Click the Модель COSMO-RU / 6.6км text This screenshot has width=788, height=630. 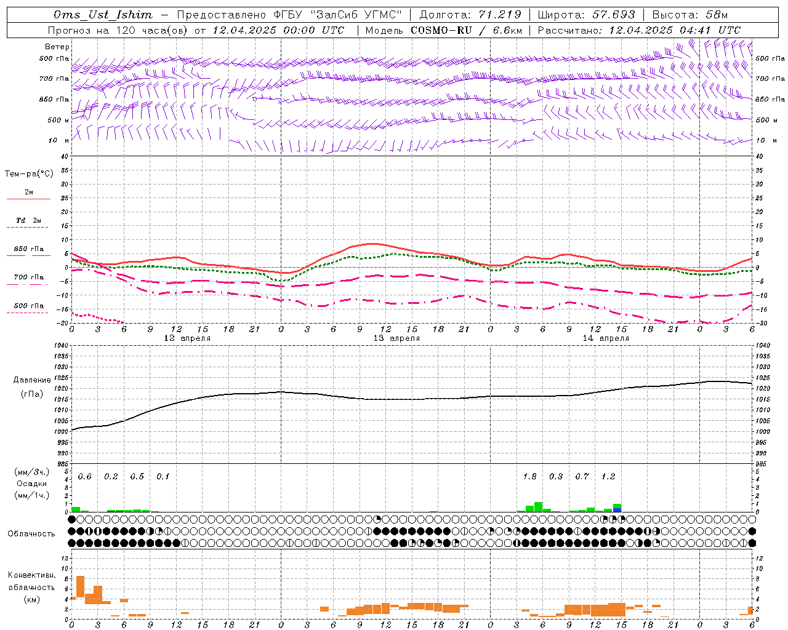(x=444, y=30)
